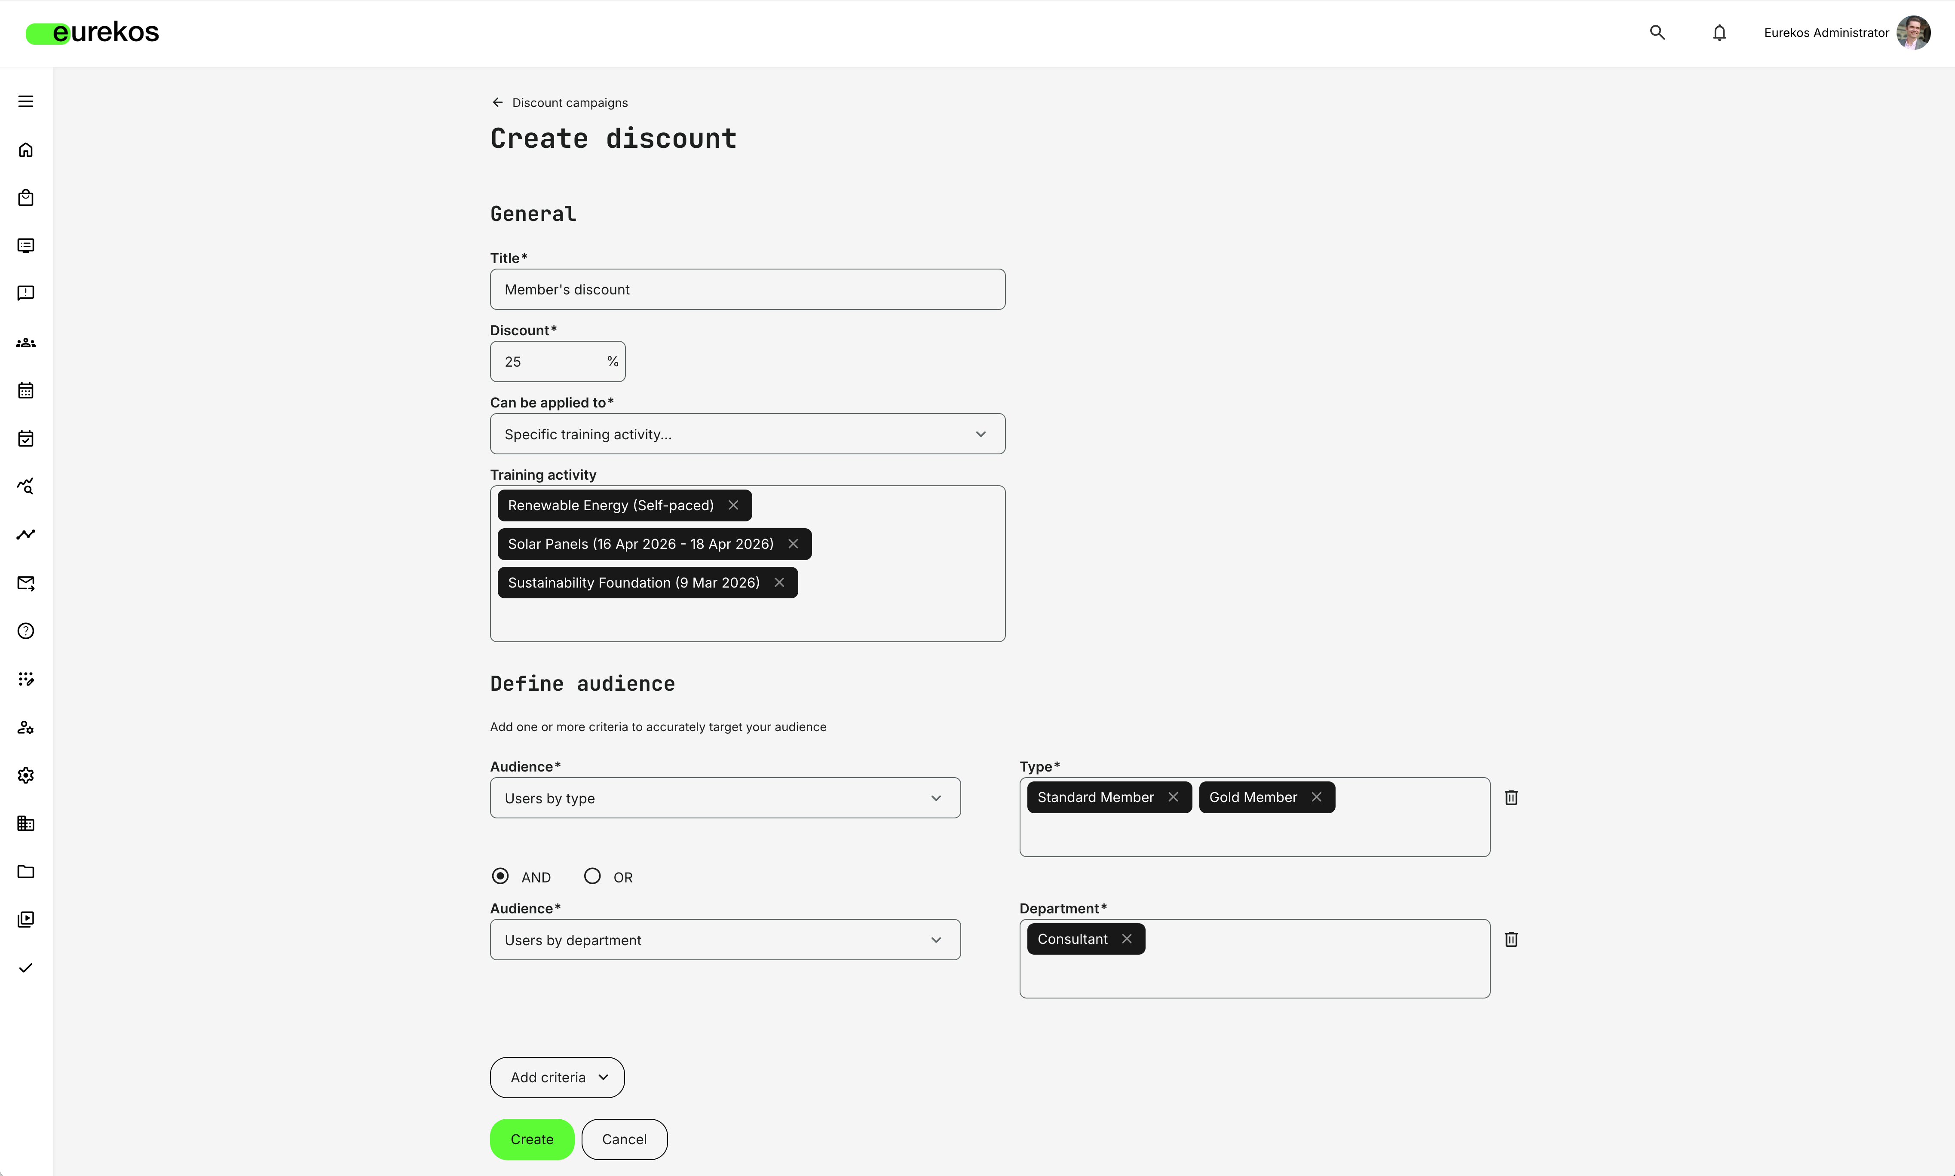Expand the Add criteria dropdown

tap(556, 1077)
